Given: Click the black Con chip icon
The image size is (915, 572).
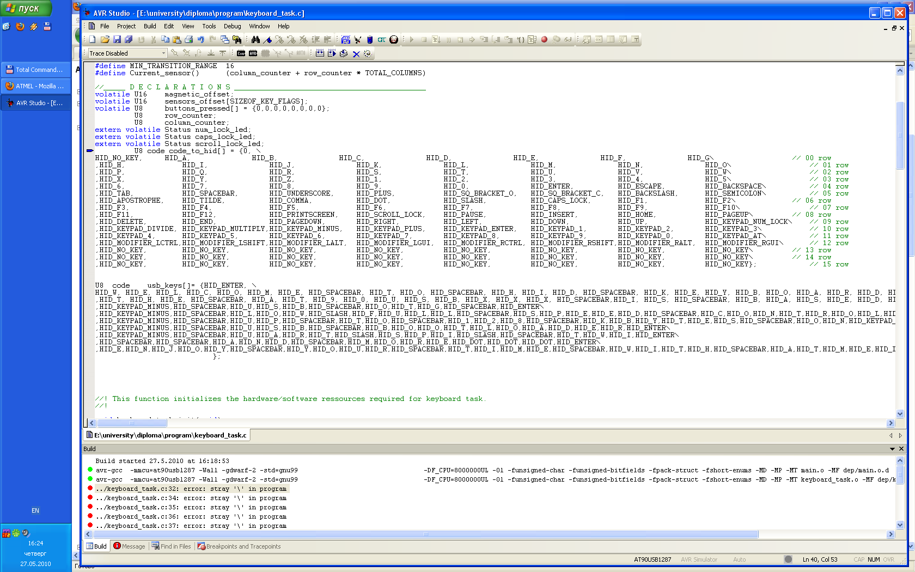Looking at the screenshot, I should click(241, 53).
